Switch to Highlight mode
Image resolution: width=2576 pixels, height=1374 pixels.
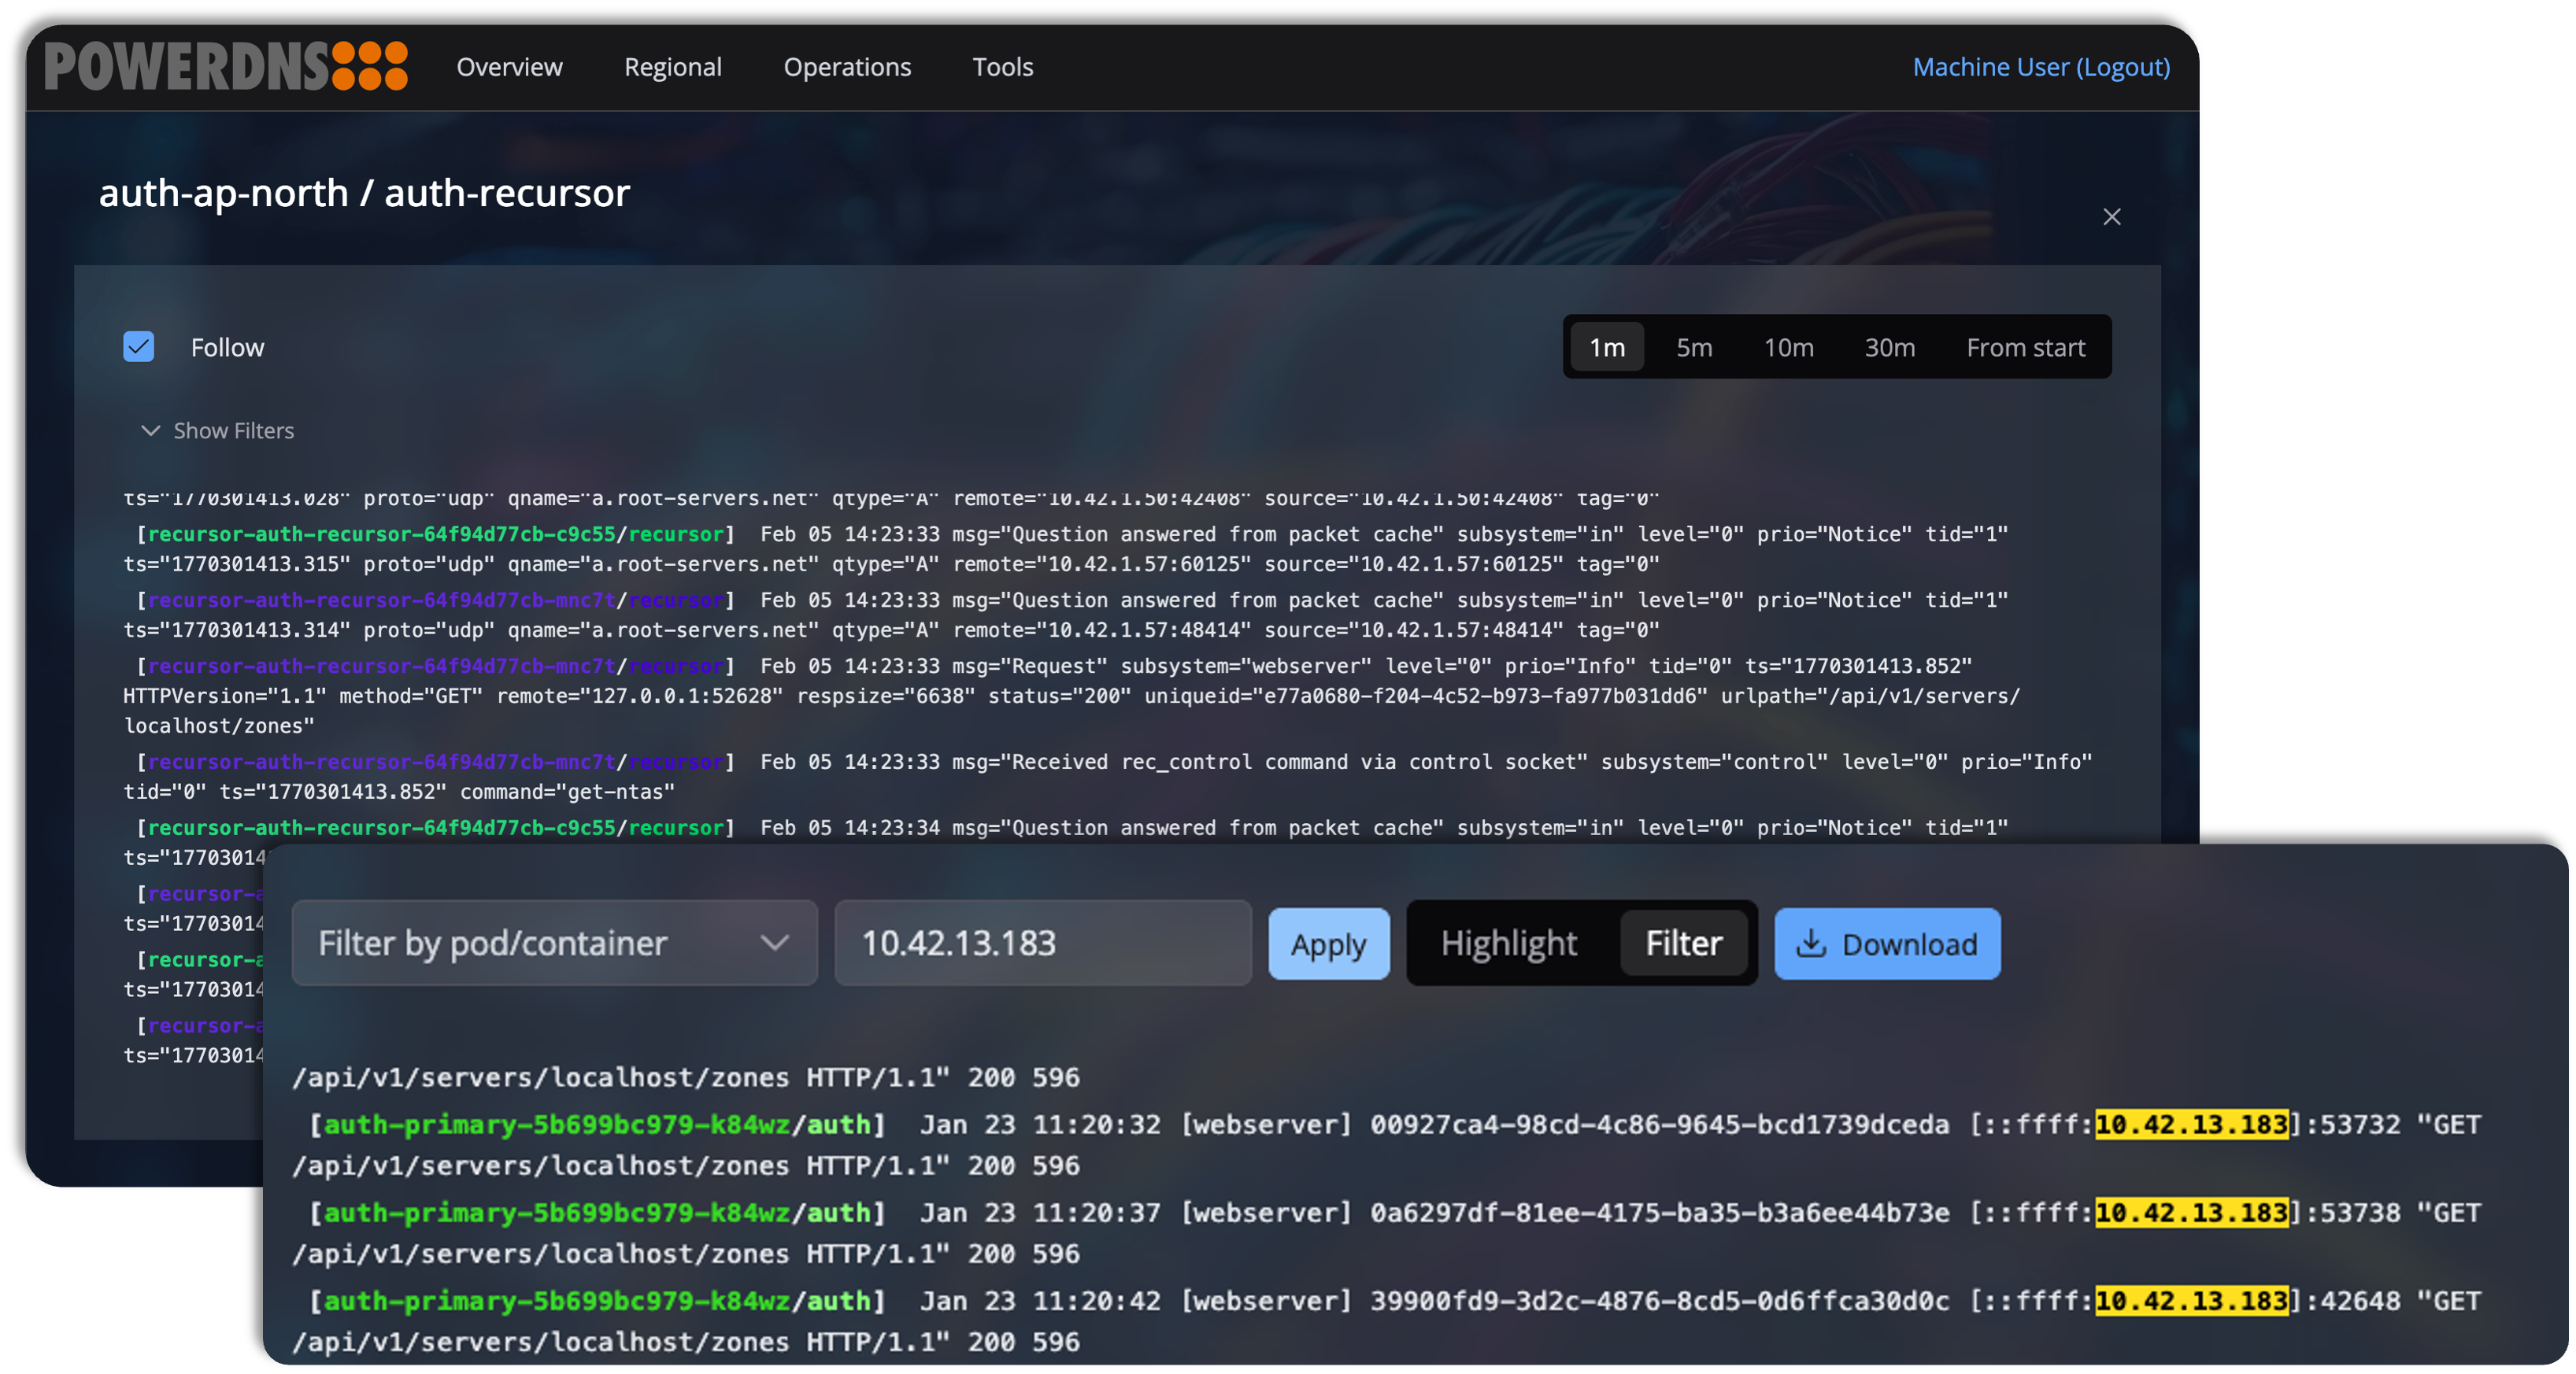tap(1508, 944)
